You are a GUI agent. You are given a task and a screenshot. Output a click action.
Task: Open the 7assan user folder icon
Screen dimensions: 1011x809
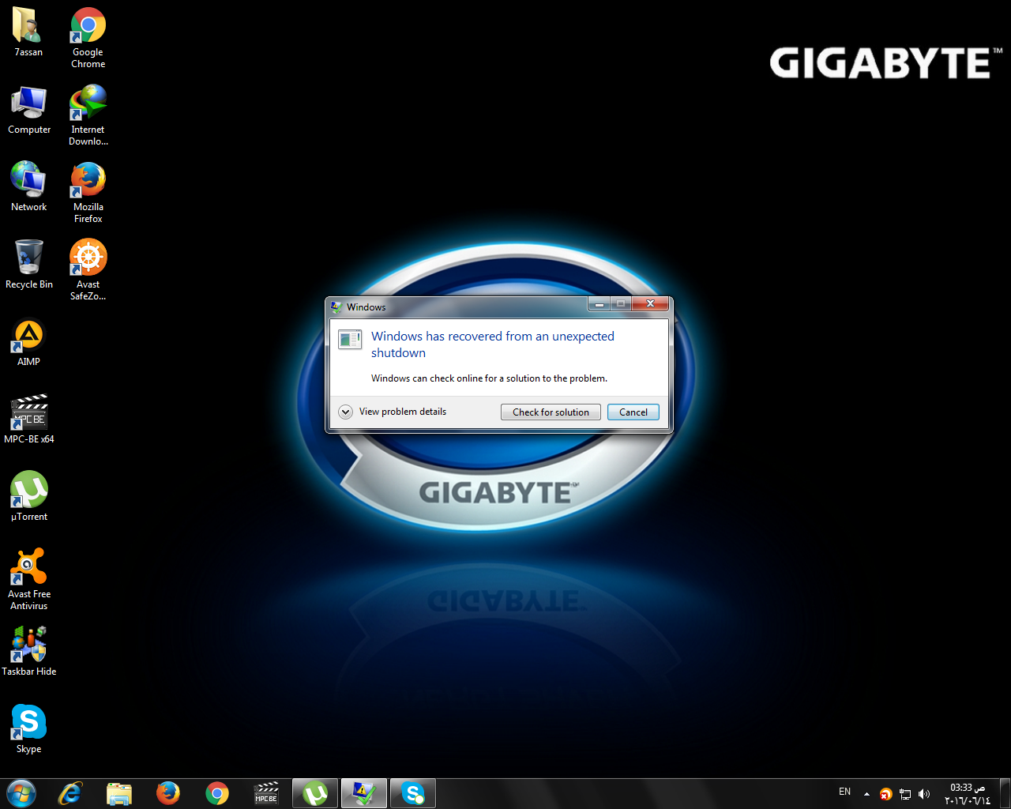coord(28,32)
